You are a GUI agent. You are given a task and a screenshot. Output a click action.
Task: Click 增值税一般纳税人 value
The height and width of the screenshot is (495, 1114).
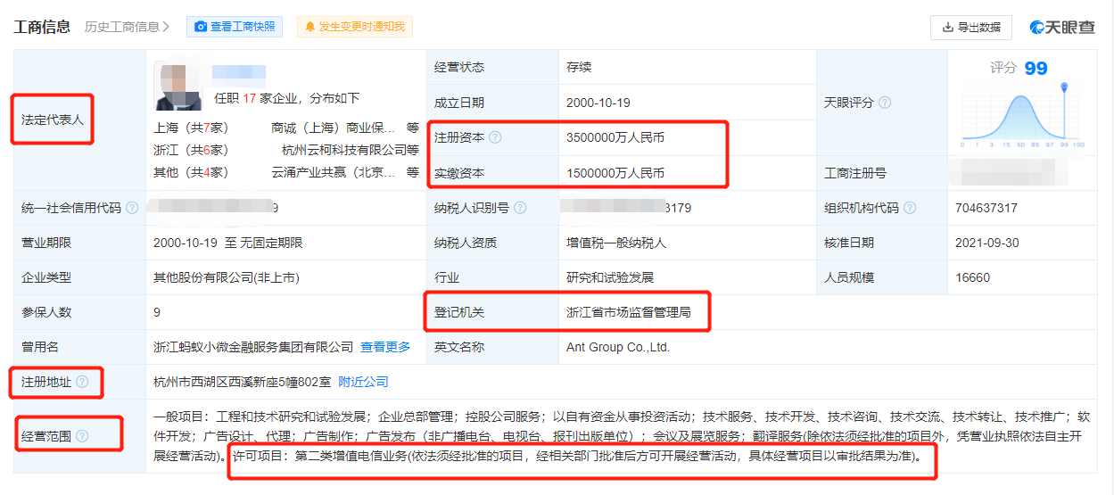[616, 243]
